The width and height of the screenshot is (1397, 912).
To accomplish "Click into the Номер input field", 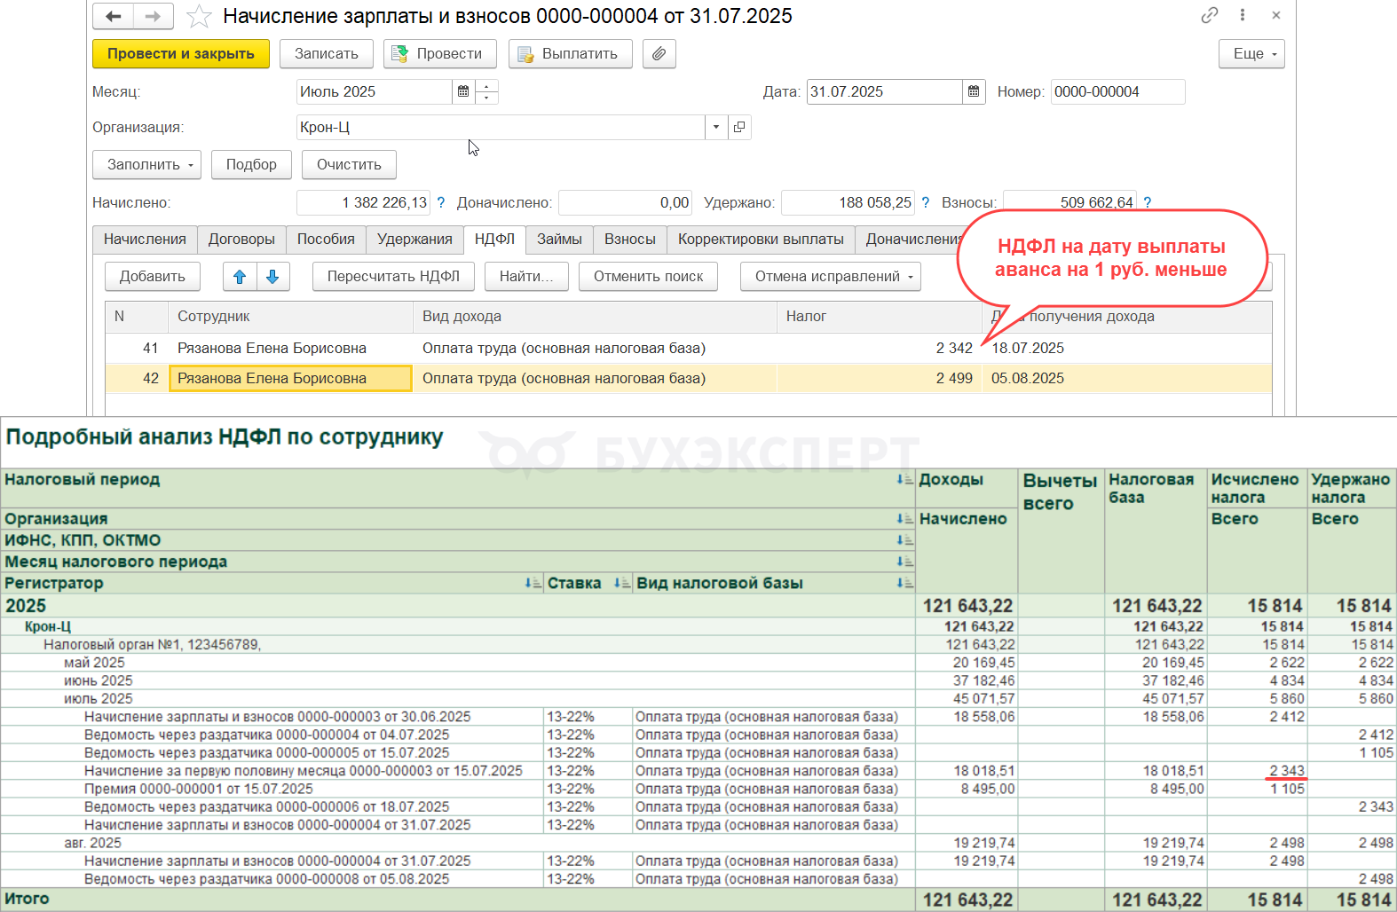I will (1117, 91).
